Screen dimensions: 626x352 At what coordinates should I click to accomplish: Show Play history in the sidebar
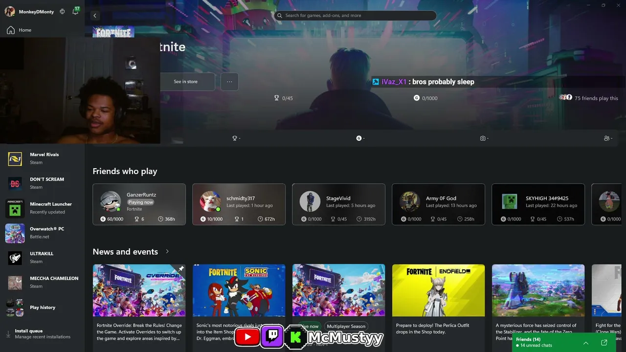42,308
